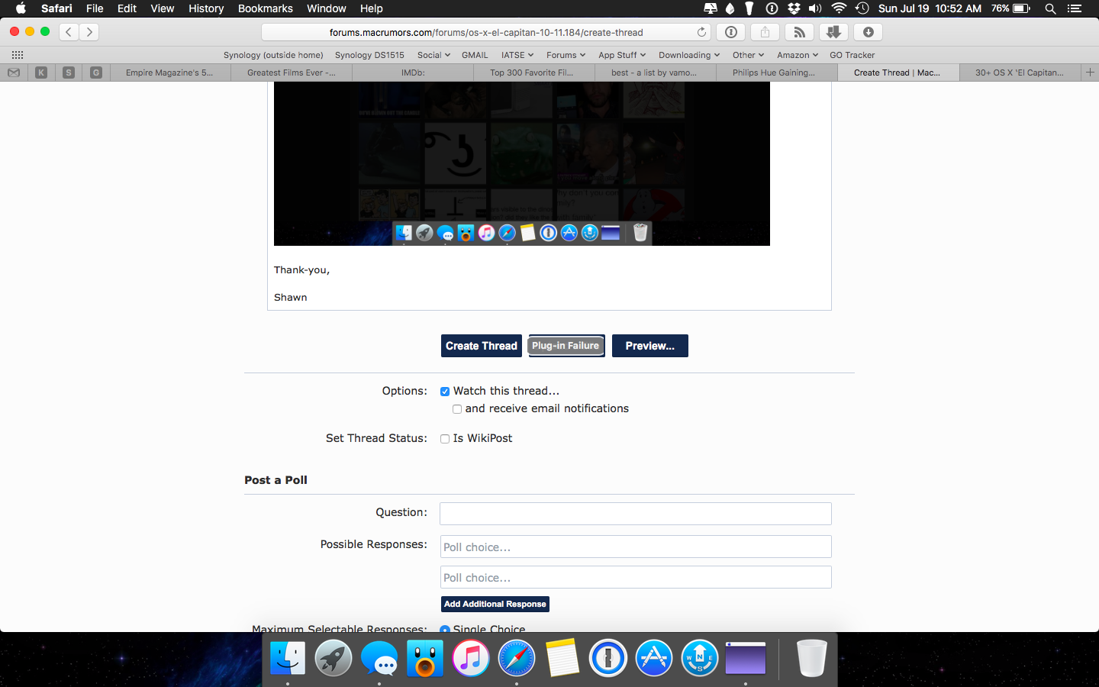Viewport: 1099px width, 687px height.
Task: Click Add Additional Response button
Action: tap(495, 604)
